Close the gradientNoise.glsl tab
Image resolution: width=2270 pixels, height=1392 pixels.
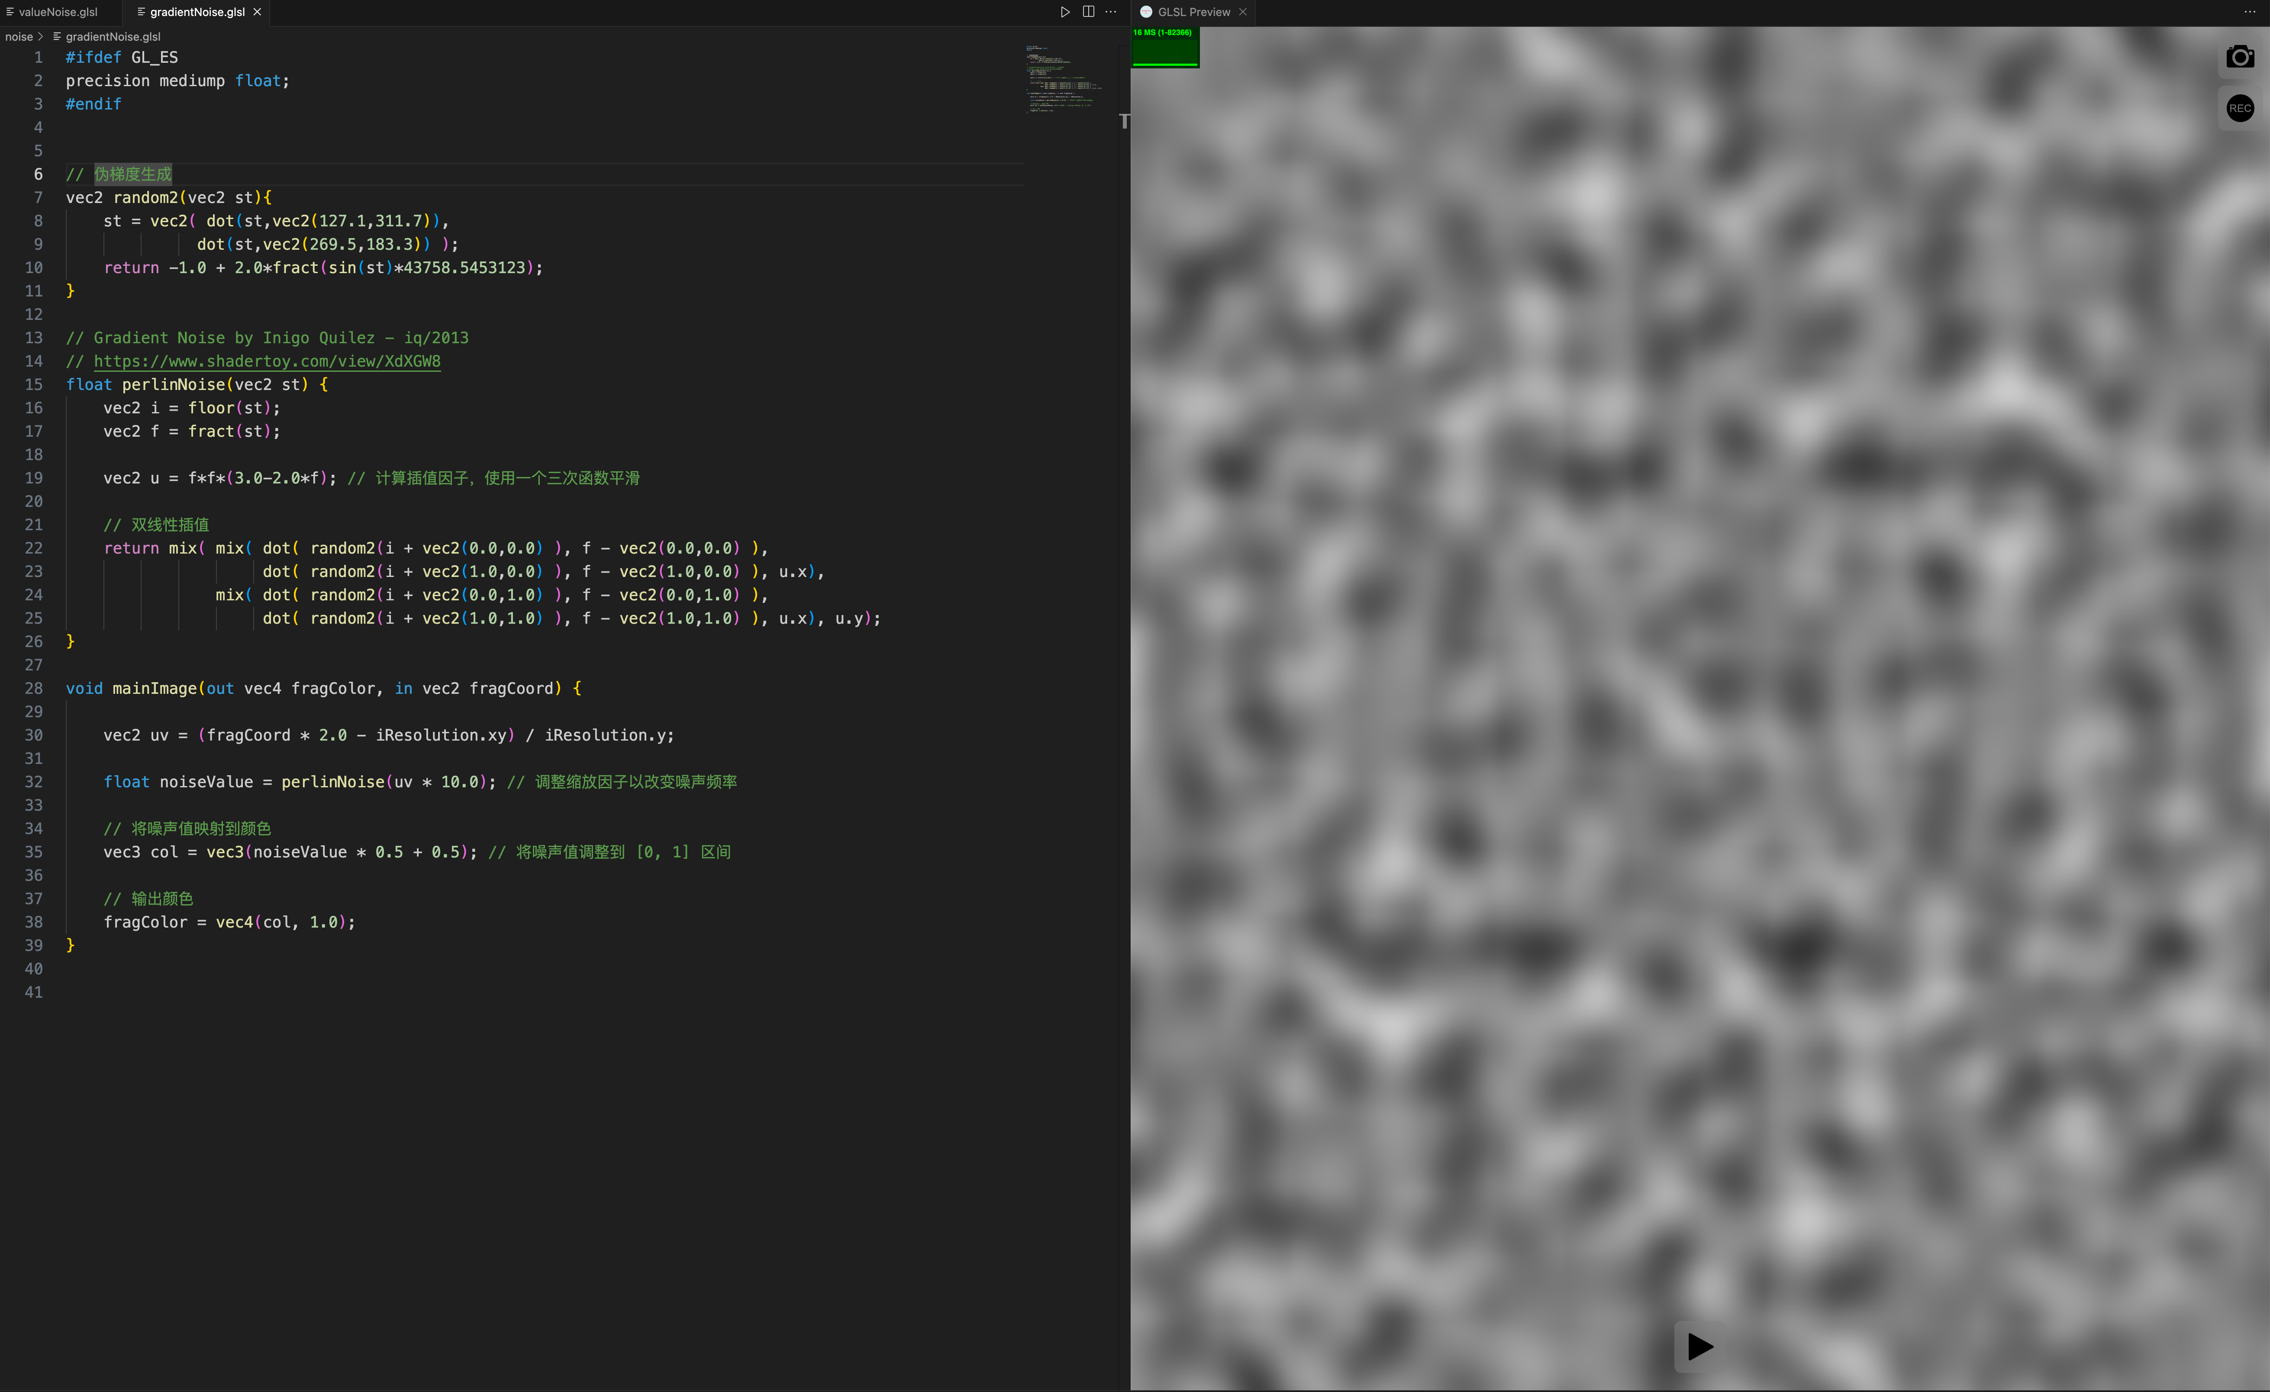tap(257, 12)
